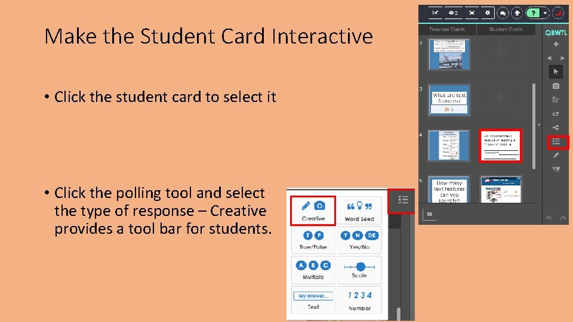Click the export arrow icon in sidebar
The height and width of the screenshot is (322, 573).
click(556, 113)
